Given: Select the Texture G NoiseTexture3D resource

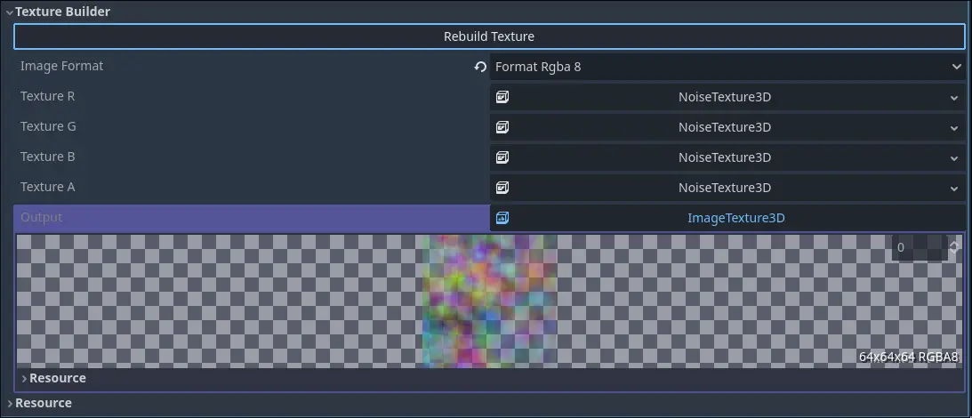Looking at the screenshot, I should [x=725, y=127].
